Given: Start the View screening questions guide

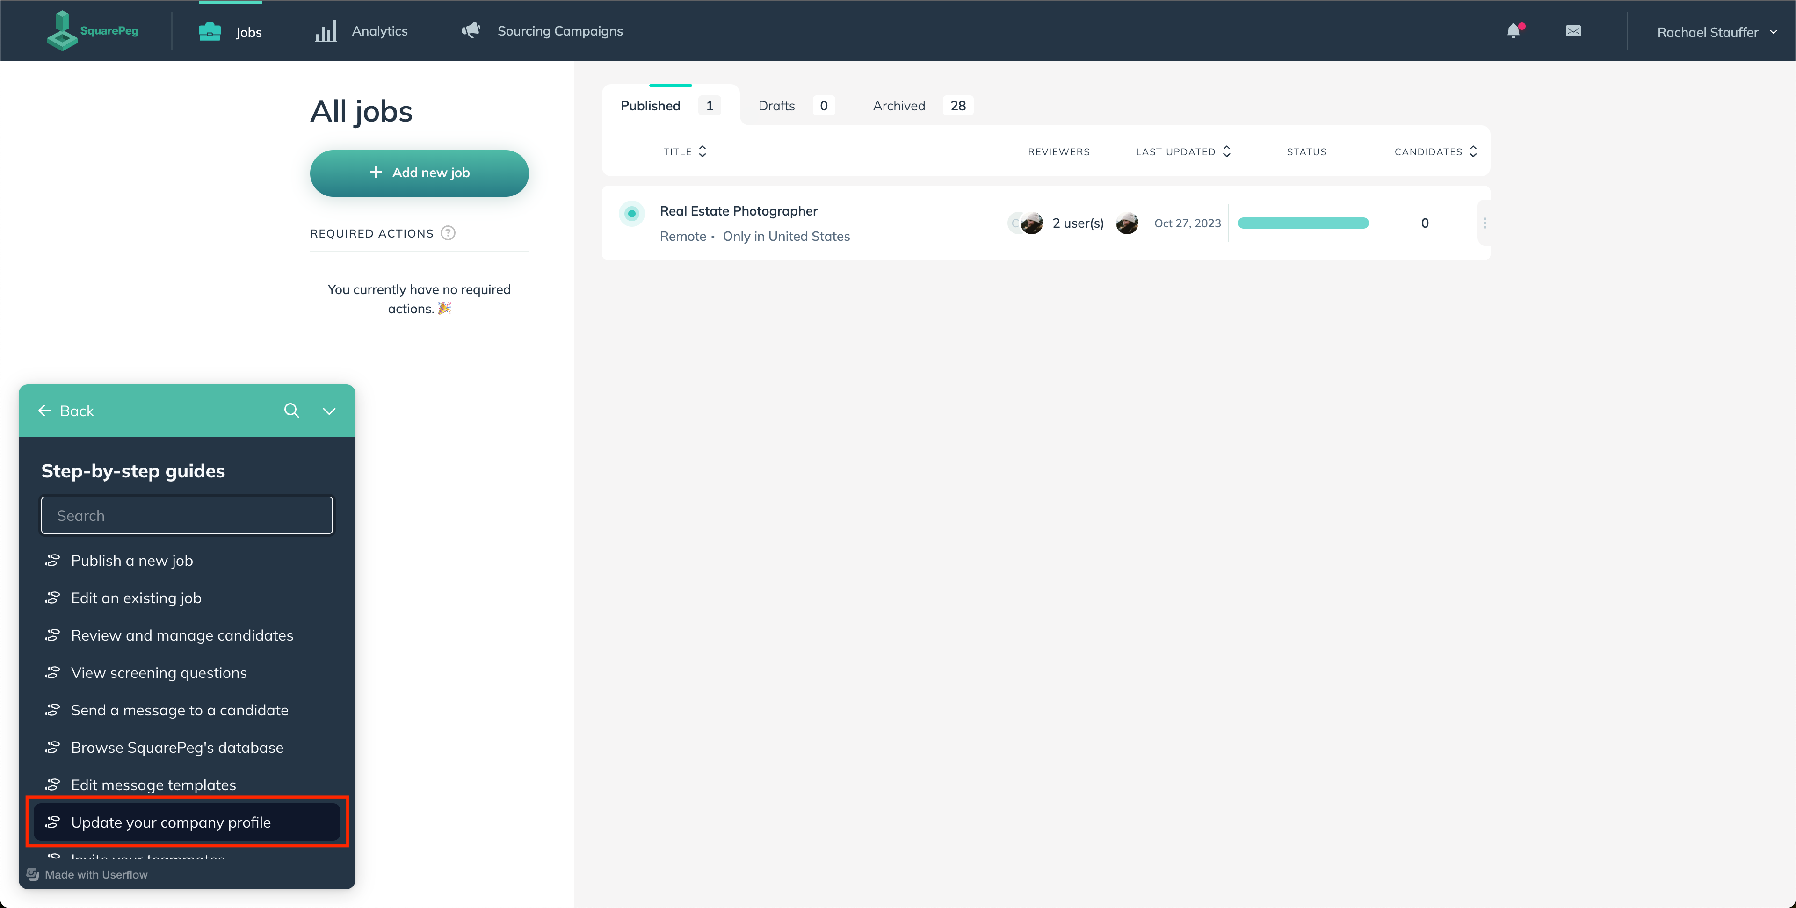Looking at the screenshot, I should coord(187,672).
